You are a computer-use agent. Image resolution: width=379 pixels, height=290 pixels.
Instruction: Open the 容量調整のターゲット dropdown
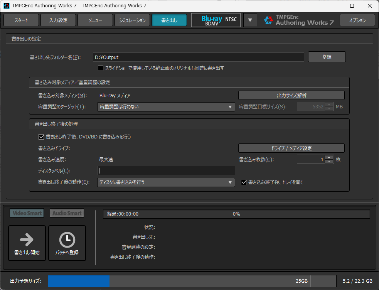point(166,107)
